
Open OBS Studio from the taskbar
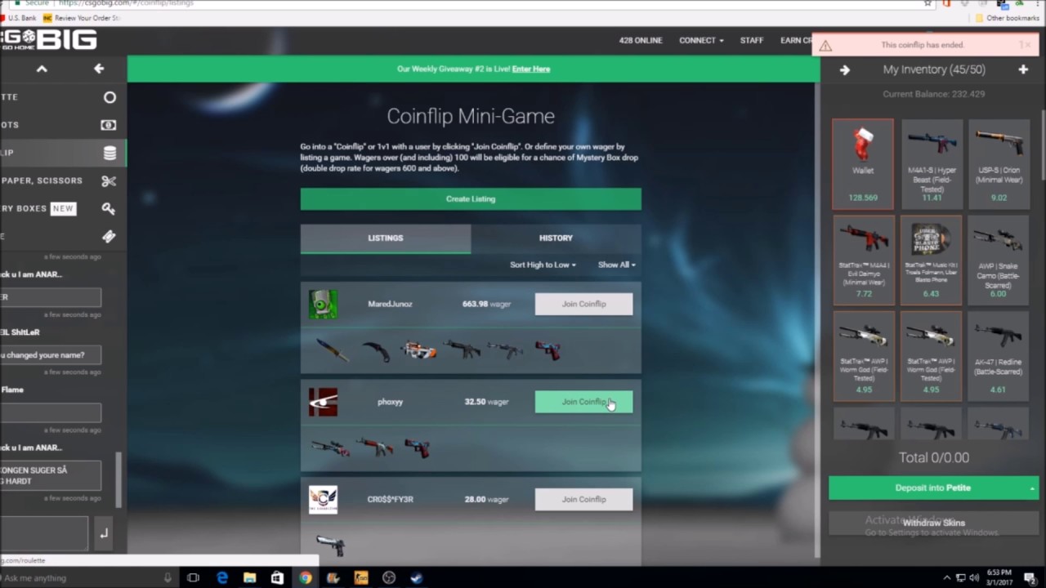[x=389, y=577]
